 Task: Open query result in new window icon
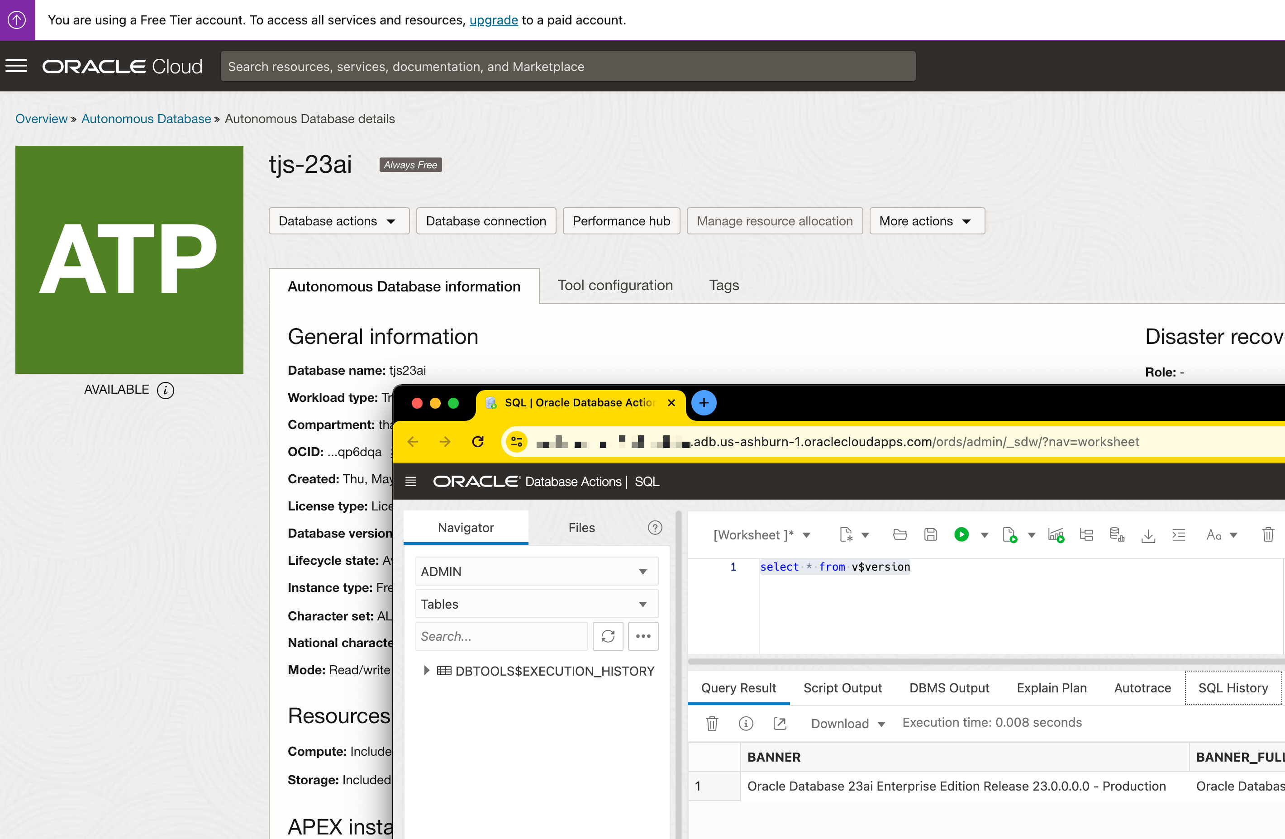(x=780, y=723)
